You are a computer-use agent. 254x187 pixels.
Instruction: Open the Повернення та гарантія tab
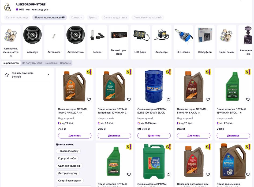pos(148,17)
